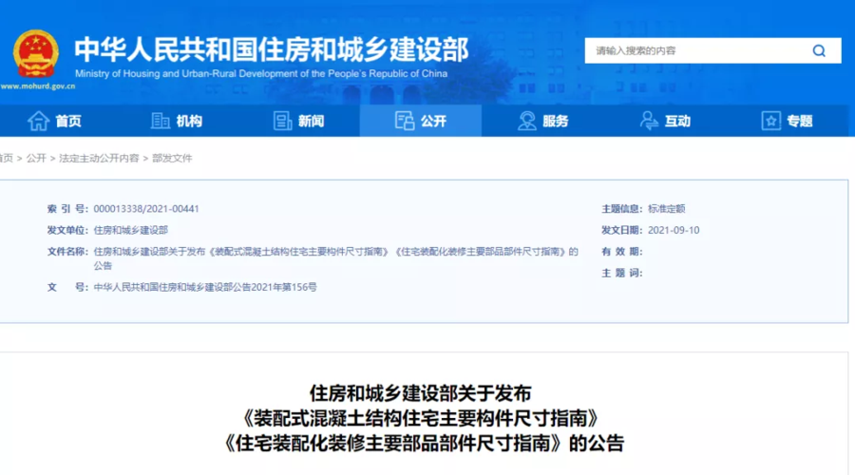855x475 pixels.
Task: Select the highlighted 公开 navigation tab
Action: click(421, 121)
